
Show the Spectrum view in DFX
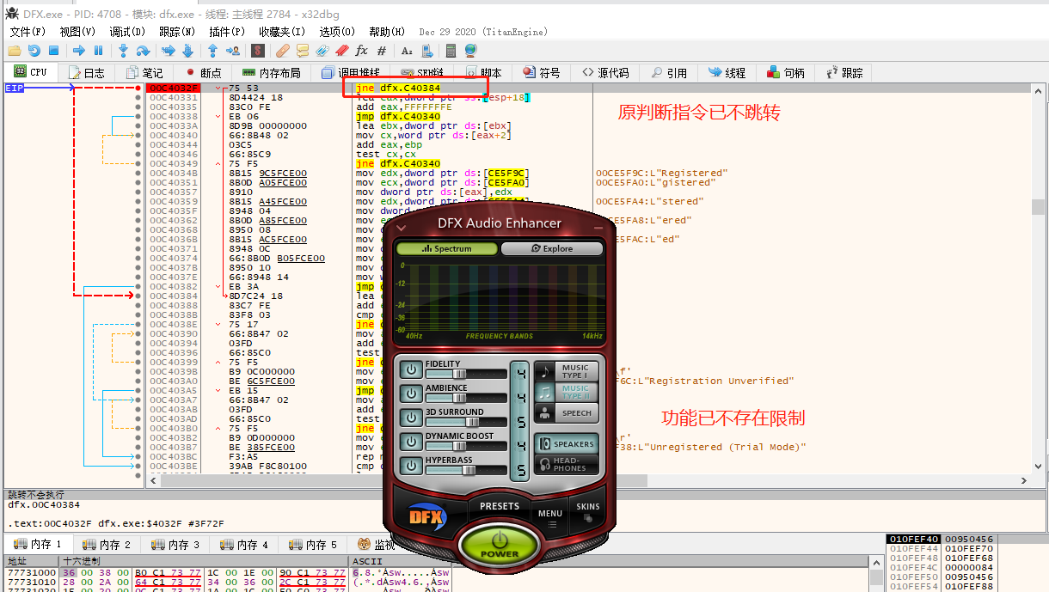pyautogui.click(x=446, y=248)
